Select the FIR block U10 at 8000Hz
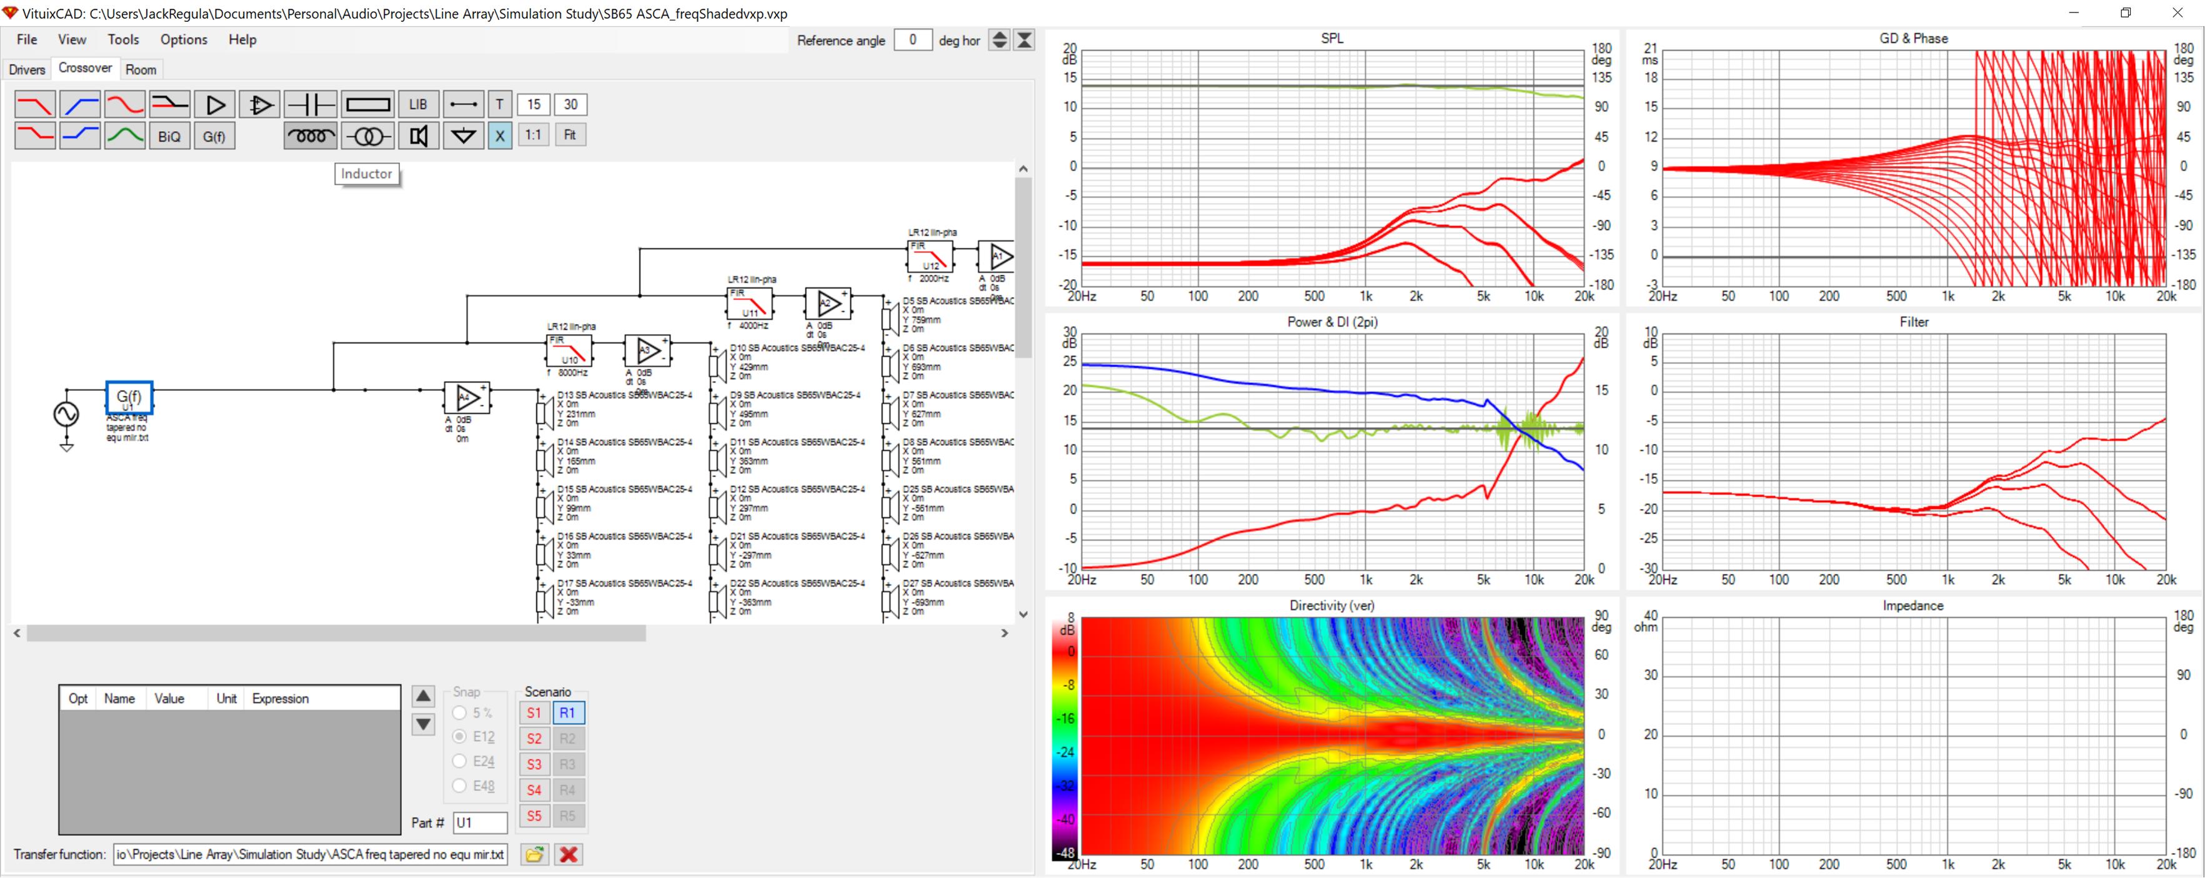The width and height of the screenshot is (2205, 878). (569, 351)
